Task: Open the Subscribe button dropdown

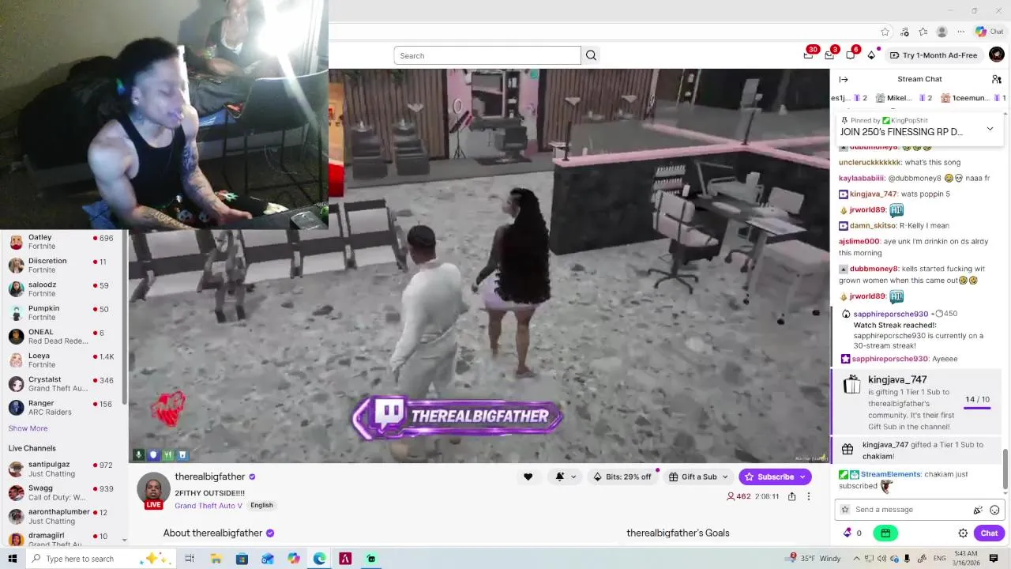Action: coord(802,477)
